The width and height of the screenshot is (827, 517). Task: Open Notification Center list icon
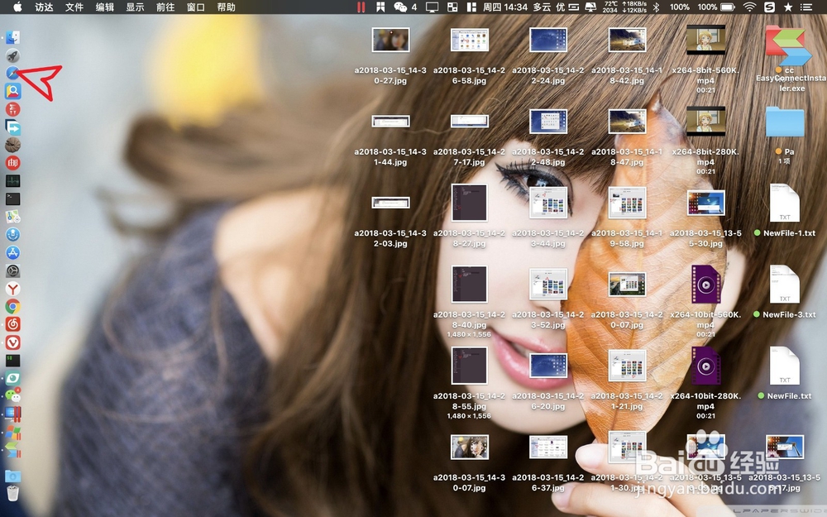click(x=805, y=7)
